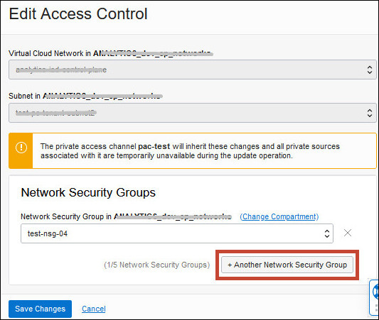Click the 1/5 Network Security Groups counter
The width and height of the screenshot is (379, 320).
(157, 265)
